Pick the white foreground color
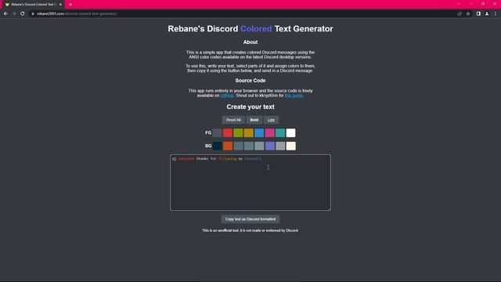Viewport: 501px width, 282px height. point(290,132)
